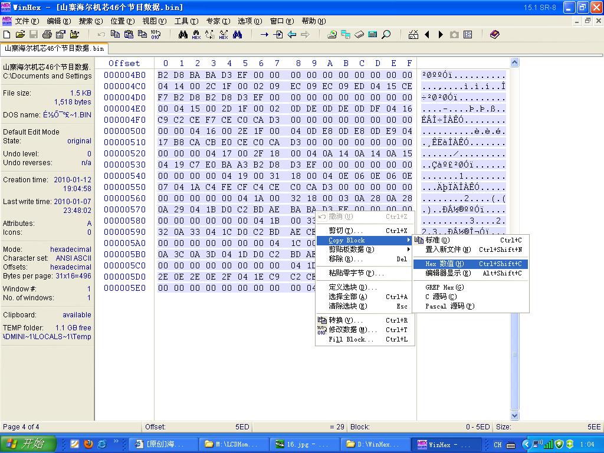Choose 剪切(T) in the context menu

click(x=365, y=231)
